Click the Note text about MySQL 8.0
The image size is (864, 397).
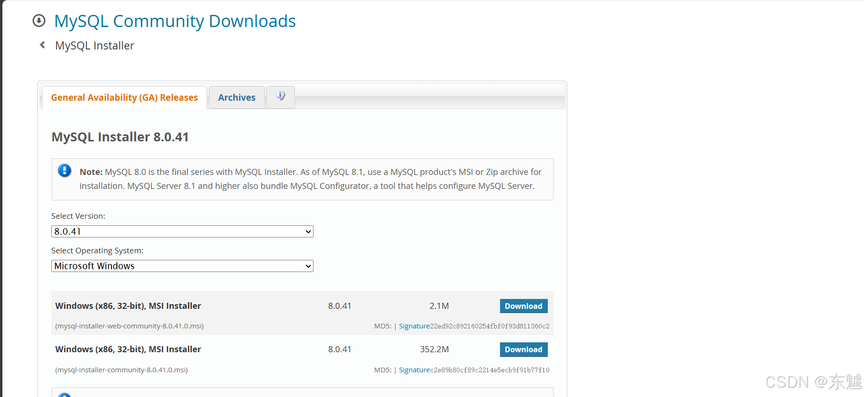click(x=311, y=179)
